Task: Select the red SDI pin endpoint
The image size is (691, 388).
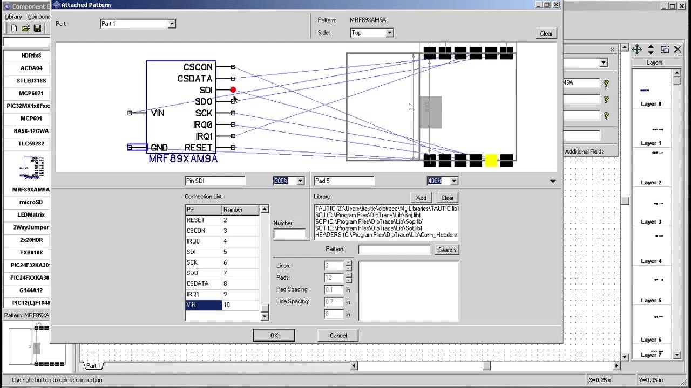Action: 233,90
